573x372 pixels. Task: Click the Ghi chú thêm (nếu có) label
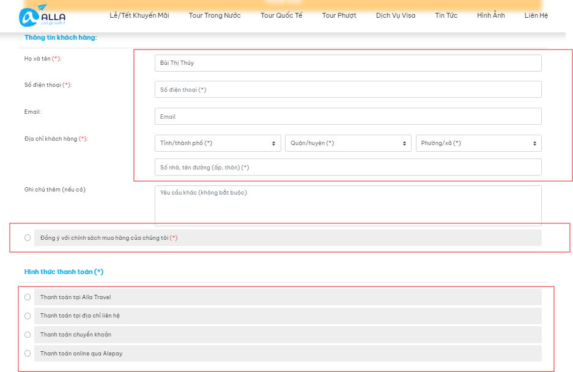pyautogui.click(x=55, y=190)
